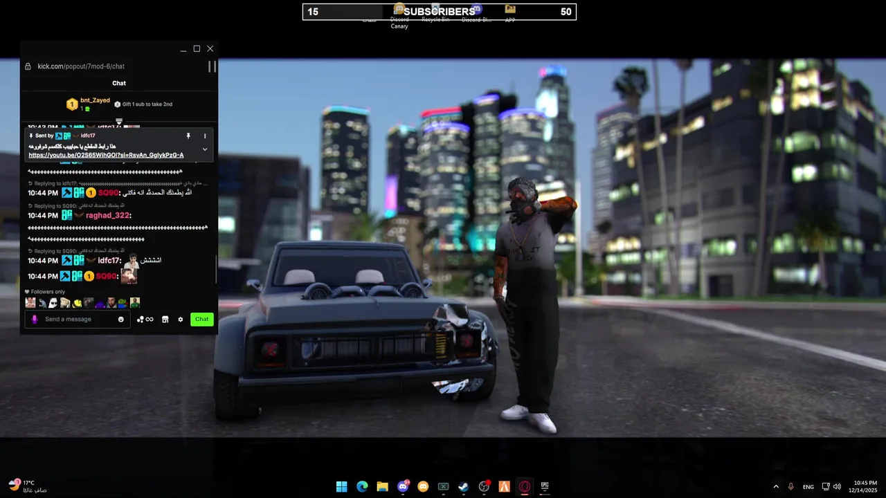
Task: Click sender name idfc17 in pinned message
Action: (88, 136)
